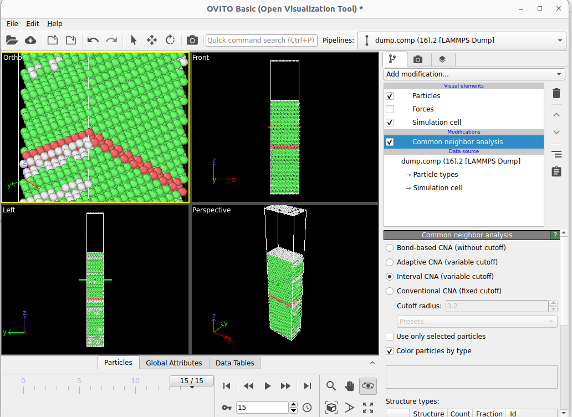The width and height of the screenshot is (572, 417).
Task: Open the Viewport layers tab icon
Action: coord(442,59)
